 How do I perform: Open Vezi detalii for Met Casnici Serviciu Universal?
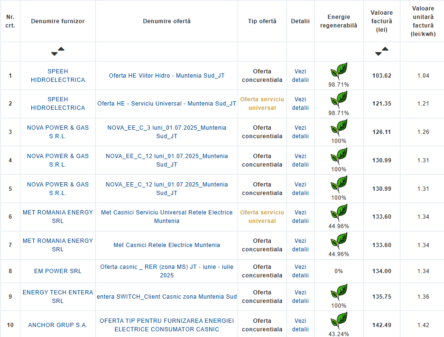pyautogui.click(x=300, y=217)
